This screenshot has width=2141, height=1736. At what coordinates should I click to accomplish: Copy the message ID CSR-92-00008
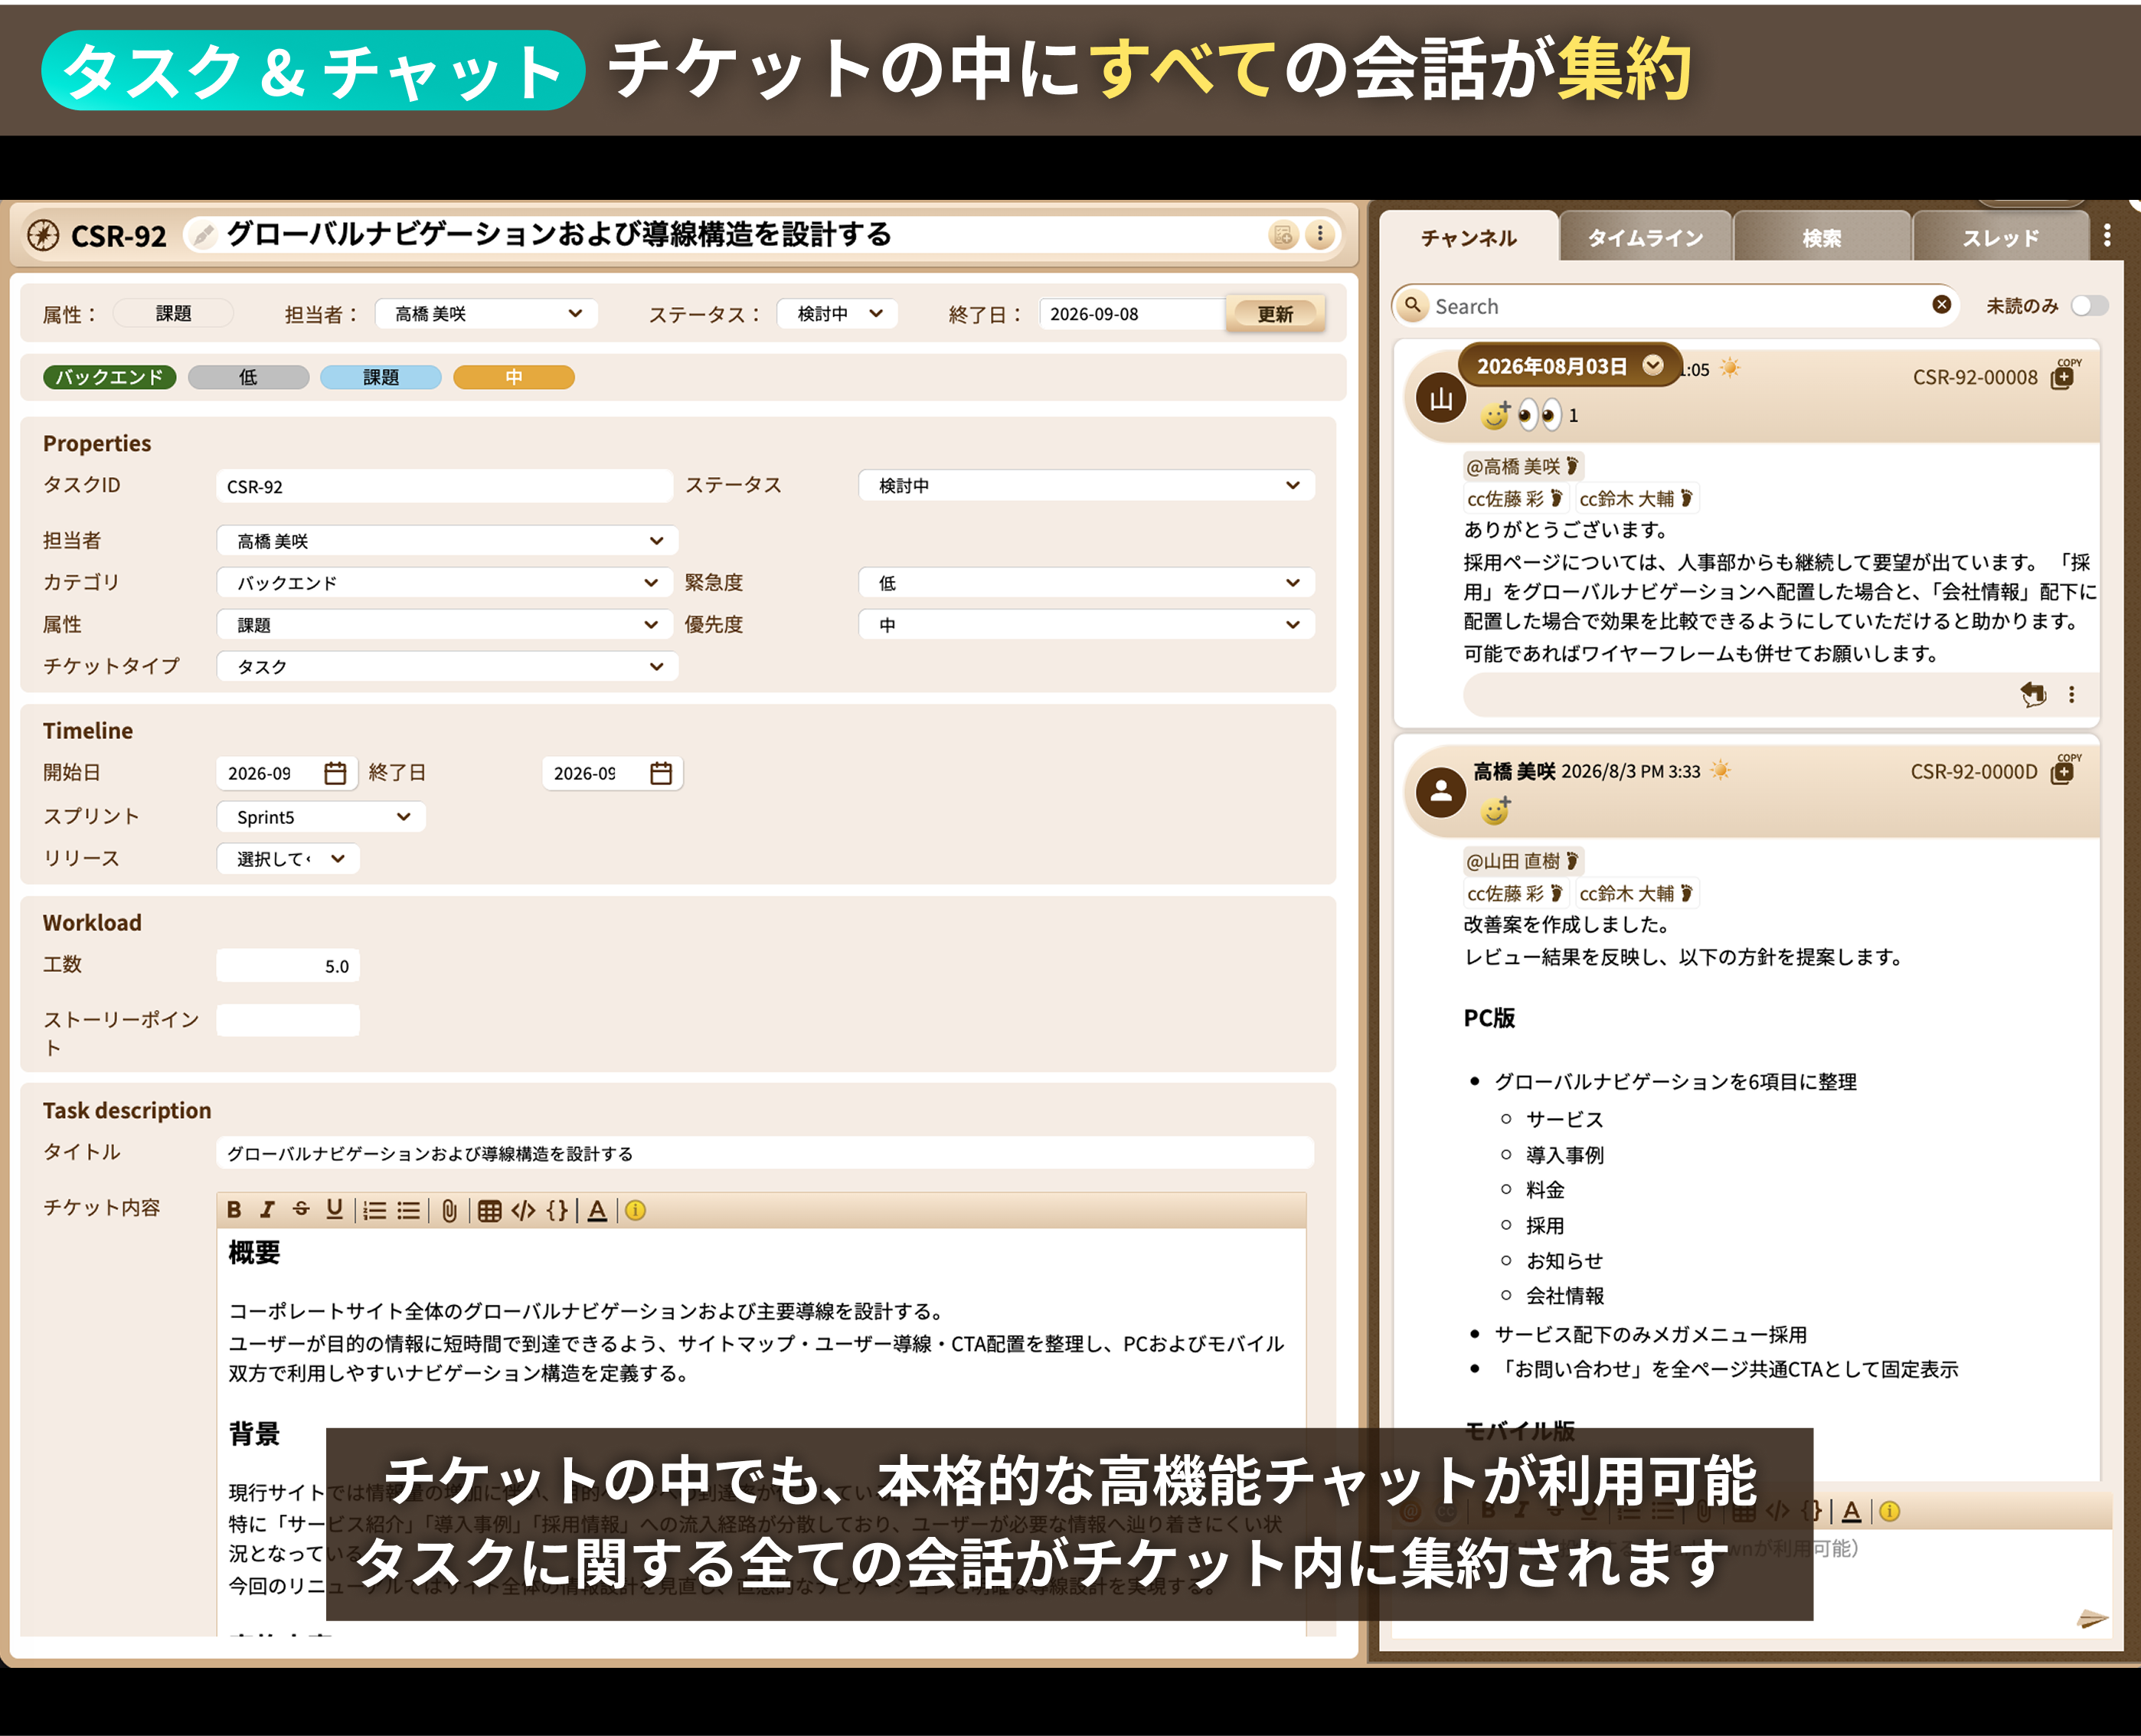click(2062, 376)
